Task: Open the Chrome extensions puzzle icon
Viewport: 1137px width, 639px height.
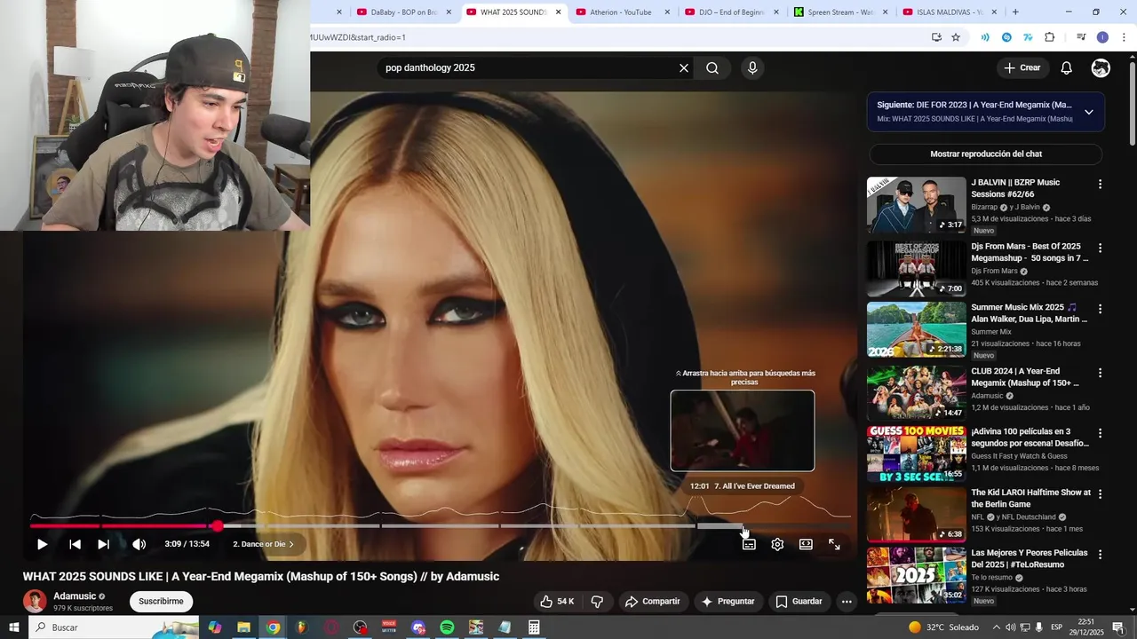Action: click(1050, 37)
